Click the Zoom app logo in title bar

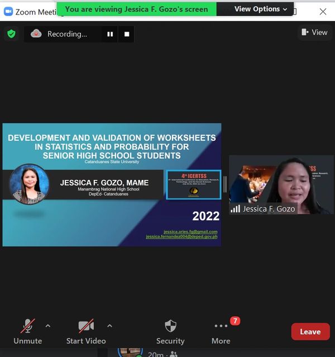8,11
